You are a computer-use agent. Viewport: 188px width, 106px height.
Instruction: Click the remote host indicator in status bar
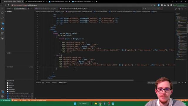[6, 100]
